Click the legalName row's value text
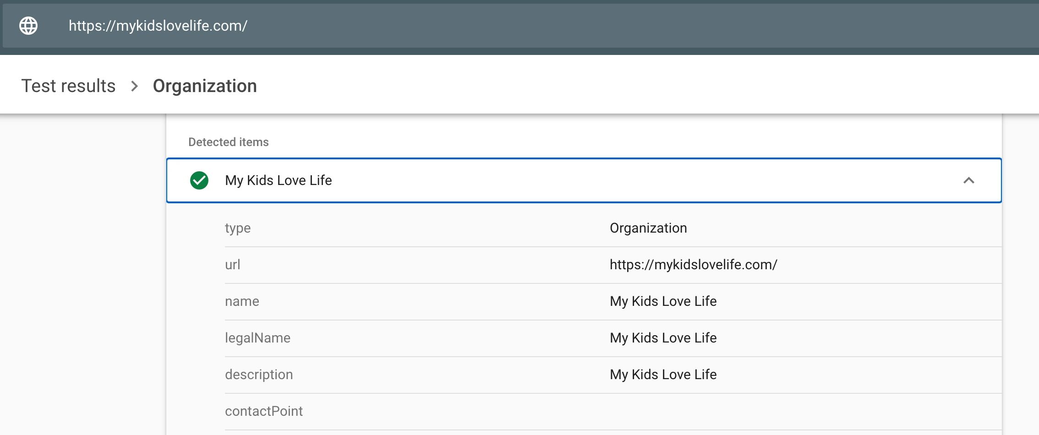The height and width of the screenshot is (435, 1039). coord(663,338)
